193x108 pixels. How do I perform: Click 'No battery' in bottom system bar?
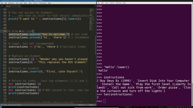[x=171, y=107]
